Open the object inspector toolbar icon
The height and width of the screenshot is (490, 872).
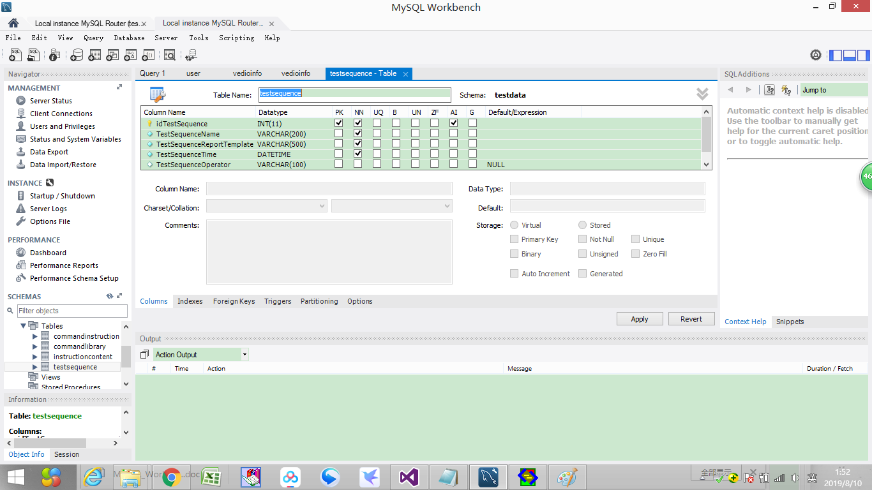click(56, 55)
